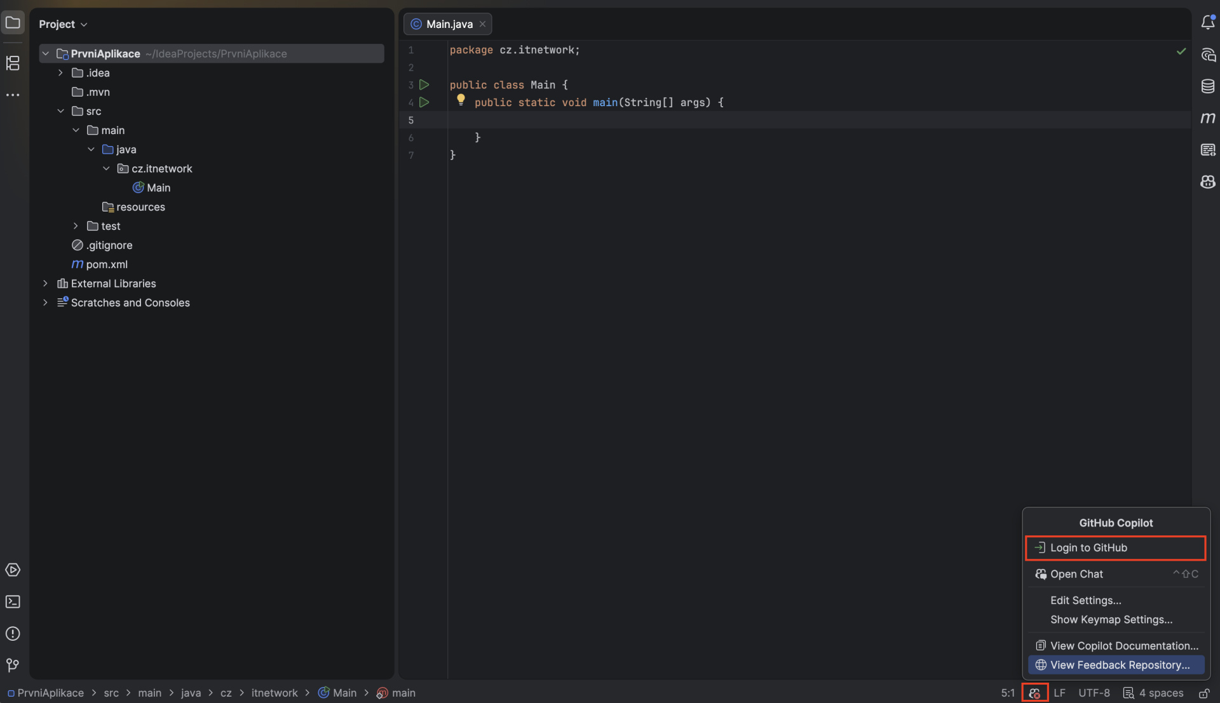
Task: Click the Copilot icon in the status bar
Action: 1034,693
